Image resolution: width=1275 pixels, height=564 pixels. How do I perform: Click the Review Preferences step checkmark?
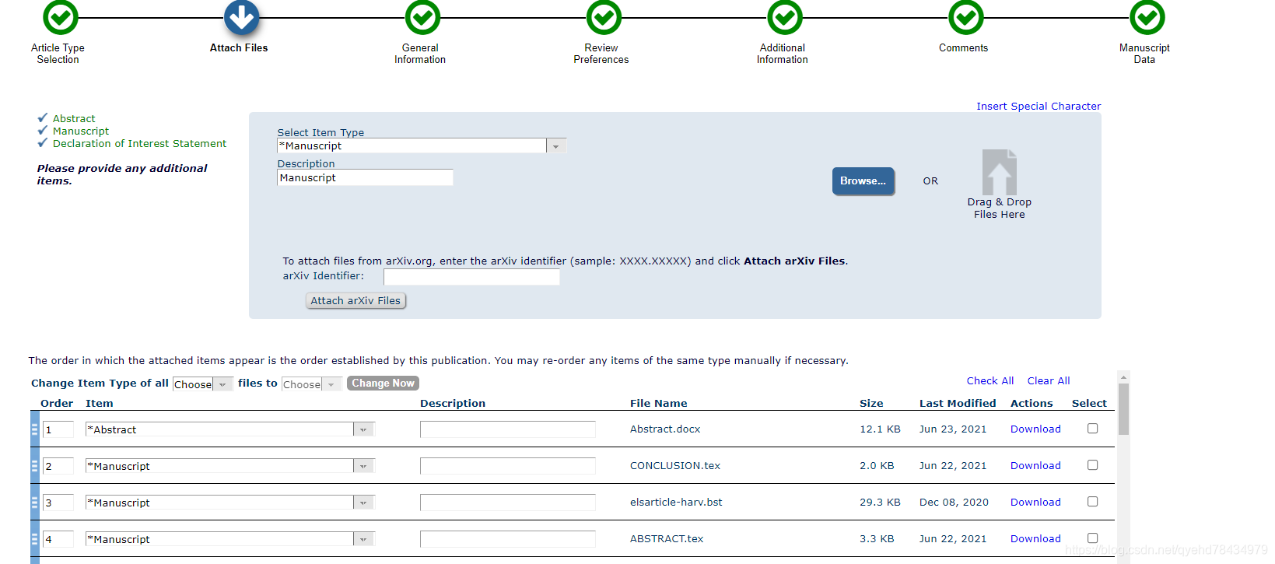pyautogui.click(x=604, y=17)
